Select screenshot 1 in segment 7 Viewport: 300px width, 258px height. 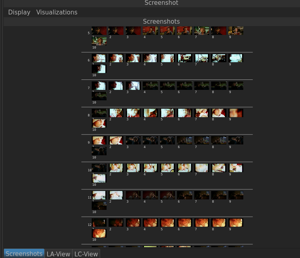click(x=99, y=86)
